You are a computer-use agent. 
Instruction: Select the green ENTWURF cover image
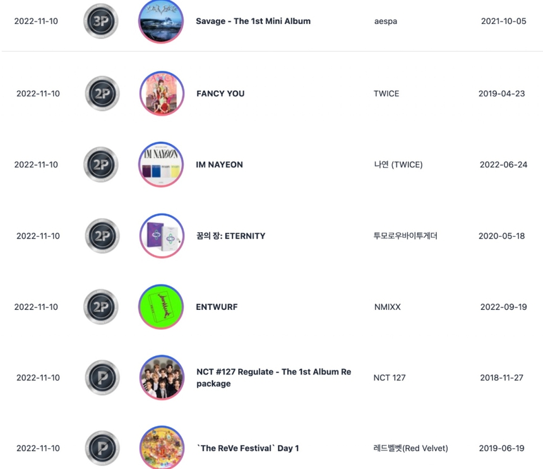coord(161,307)
